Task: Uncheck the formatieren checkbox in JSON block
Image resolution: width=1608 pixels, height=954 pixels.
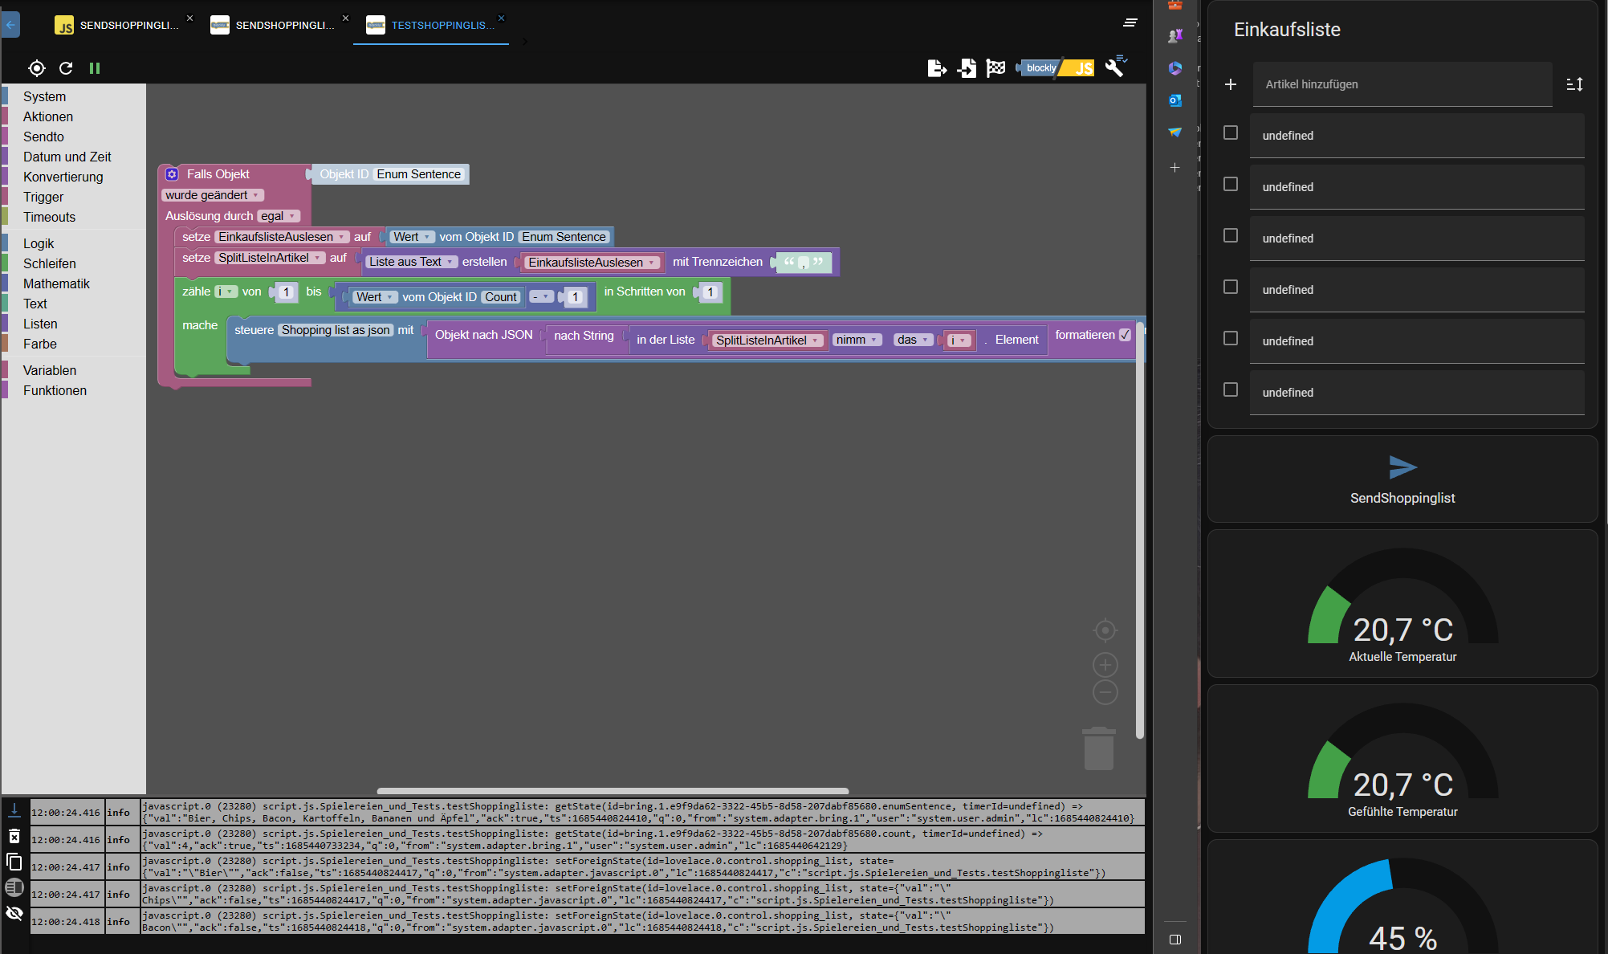Action: (x=1125, y=335)
